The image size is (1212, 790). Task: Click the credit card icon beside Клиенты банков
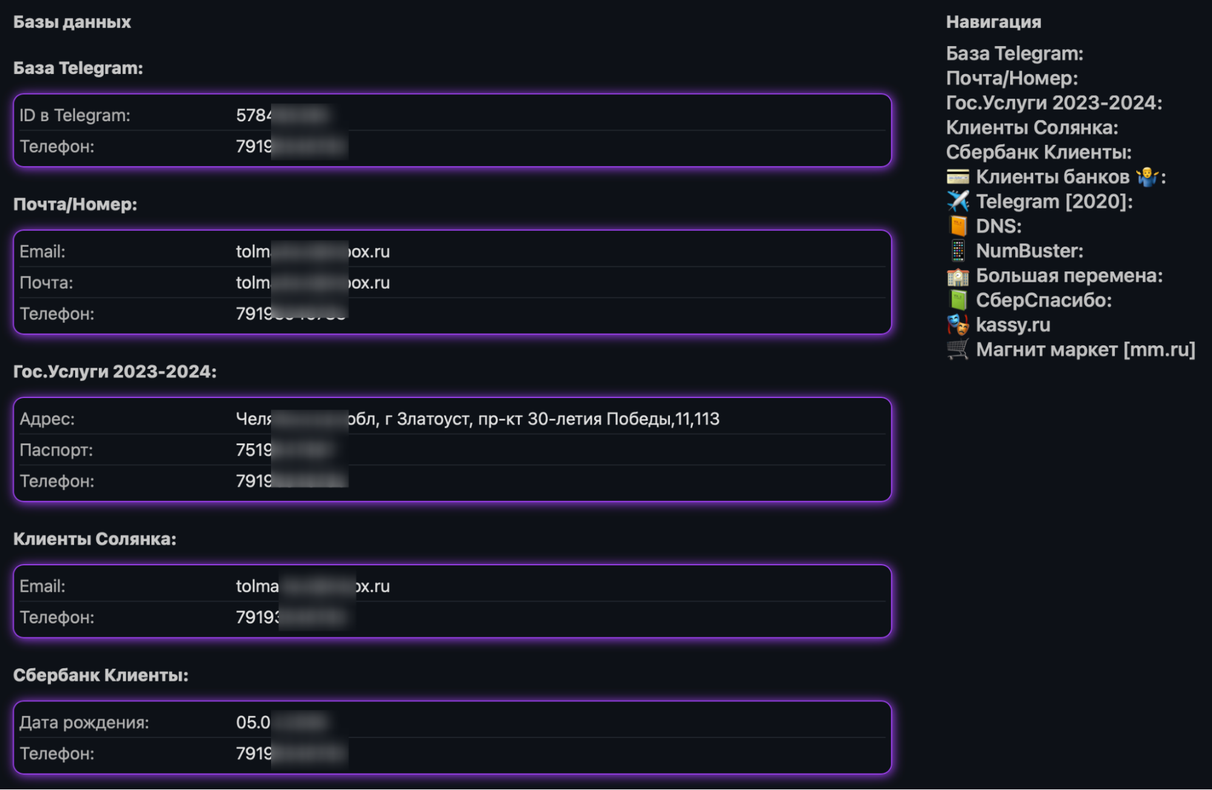(x=958, y=177)
